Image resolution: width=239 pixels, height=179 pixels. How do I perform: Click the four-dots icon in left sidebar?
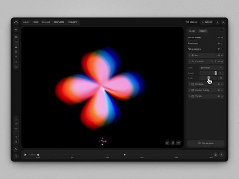[x=16, y=129]
